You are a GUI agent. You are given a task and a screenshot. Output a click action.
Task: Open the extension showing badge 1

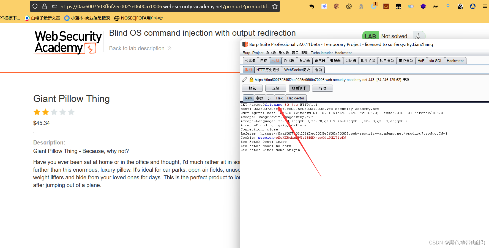(x=374, y=6)
